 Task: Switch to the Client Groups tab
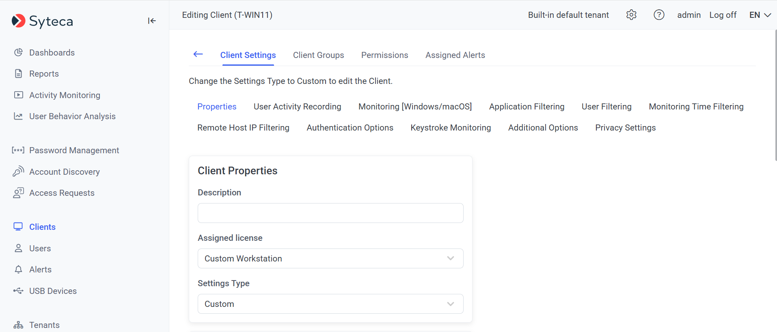pyautogui.click(x=318, y=55)
